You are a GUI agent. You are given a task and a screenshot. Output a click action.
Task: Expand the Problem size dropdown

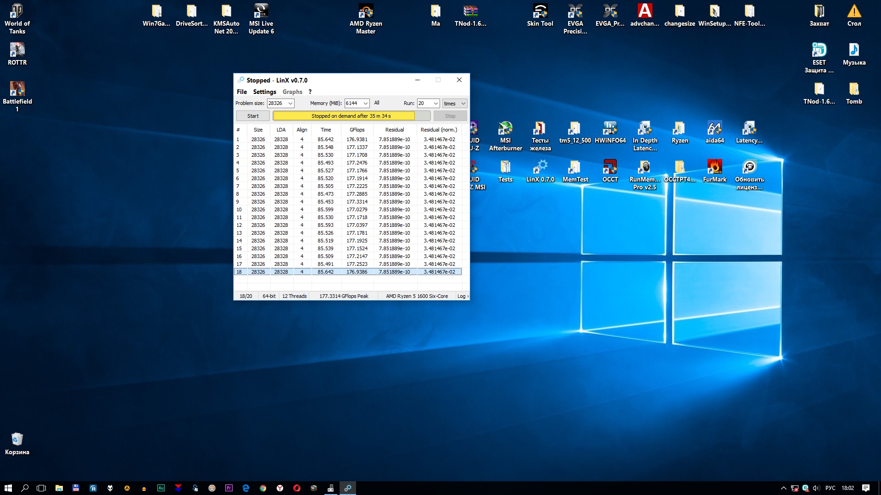pyautogui.click(x=290, y=104)
